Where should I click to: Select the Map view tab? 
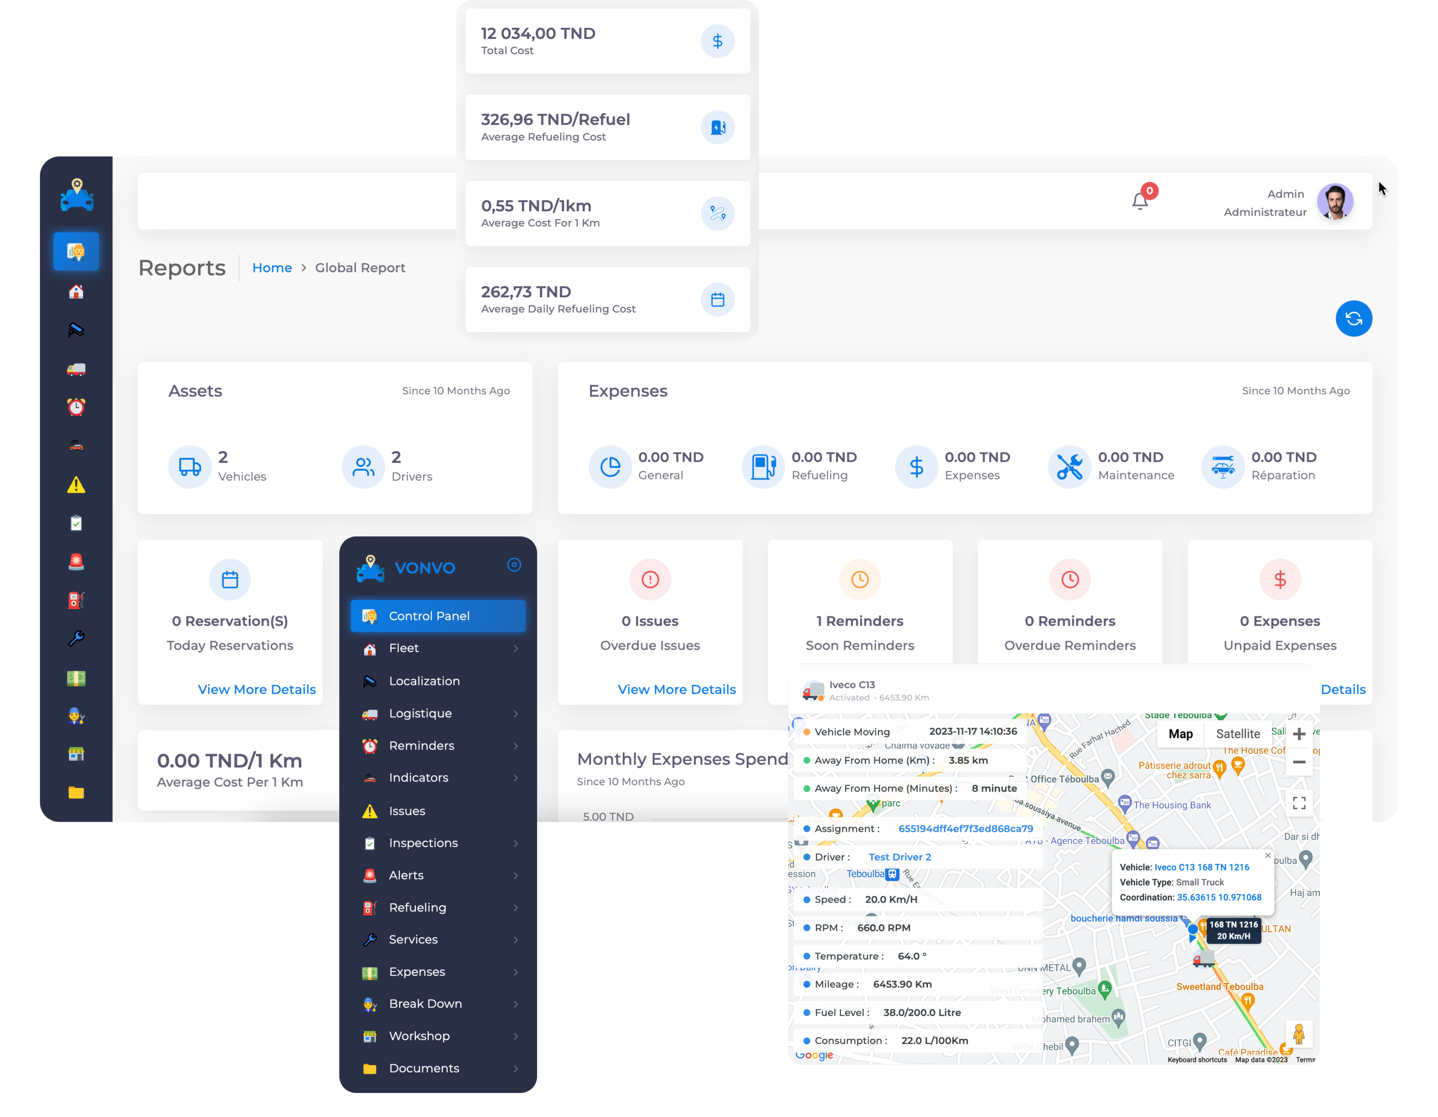coord(1180,734)
